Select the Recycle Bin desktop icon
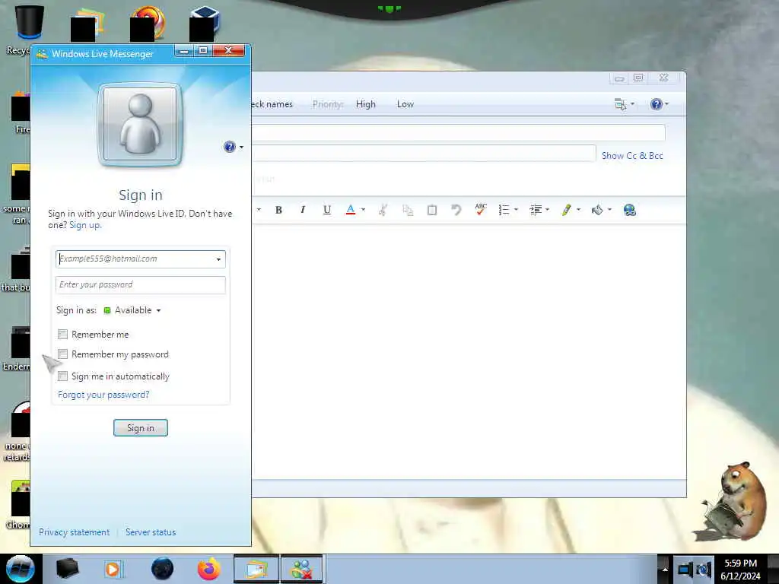 pyautogui.click(x=29, y=29)
